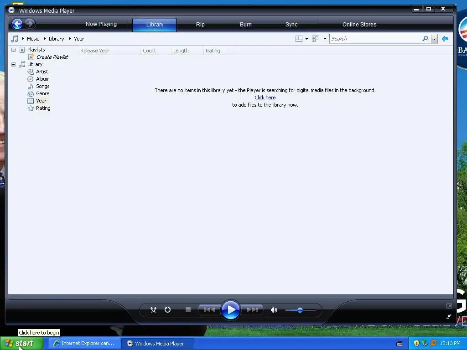
Task: Open the Windows Start menu
Action: pos(22,343)
